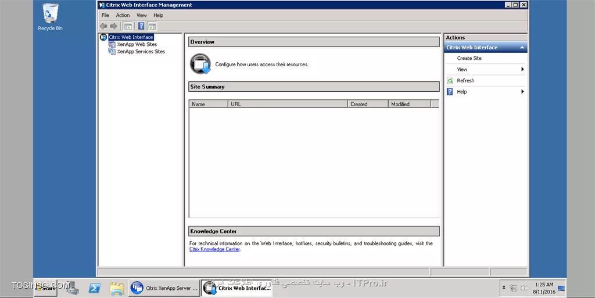Show hidden tray icons arrow

(x=504, y=288)
